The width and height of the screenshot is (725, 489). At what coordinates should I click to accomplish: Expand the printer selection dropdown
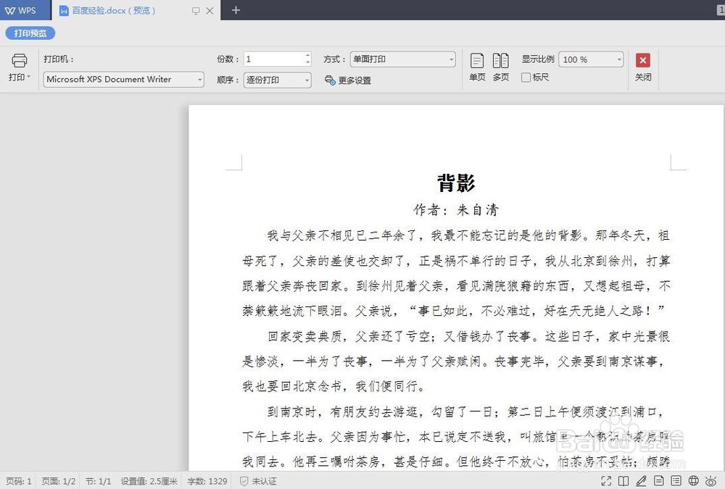(200, 80)
